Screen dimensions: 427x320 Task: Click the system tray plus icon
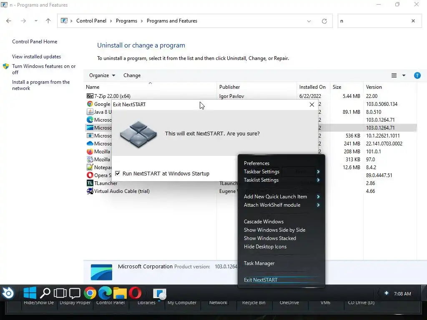[x=387, y=293]
